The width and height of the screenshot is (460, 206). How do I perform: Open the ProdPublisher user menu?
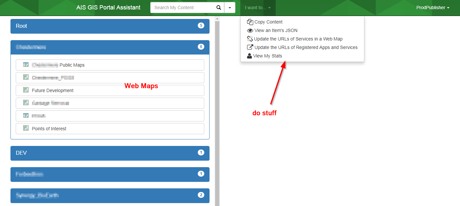pos(432,8)
